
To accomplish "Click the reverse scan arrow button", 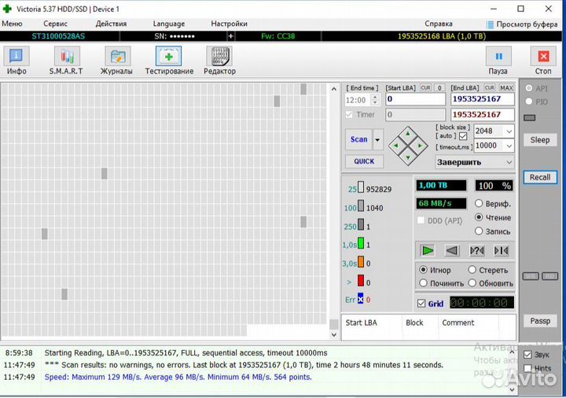I will [452, 250].
